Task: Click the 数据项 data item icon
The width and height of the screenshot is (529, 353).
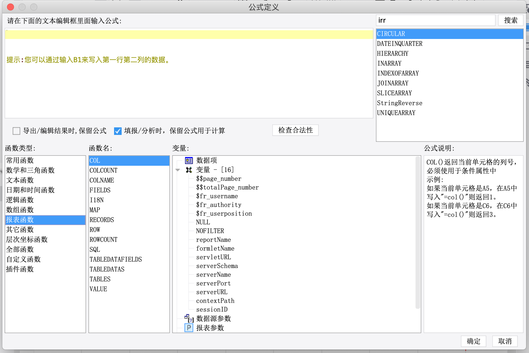Action: click(x=189, y=161)
